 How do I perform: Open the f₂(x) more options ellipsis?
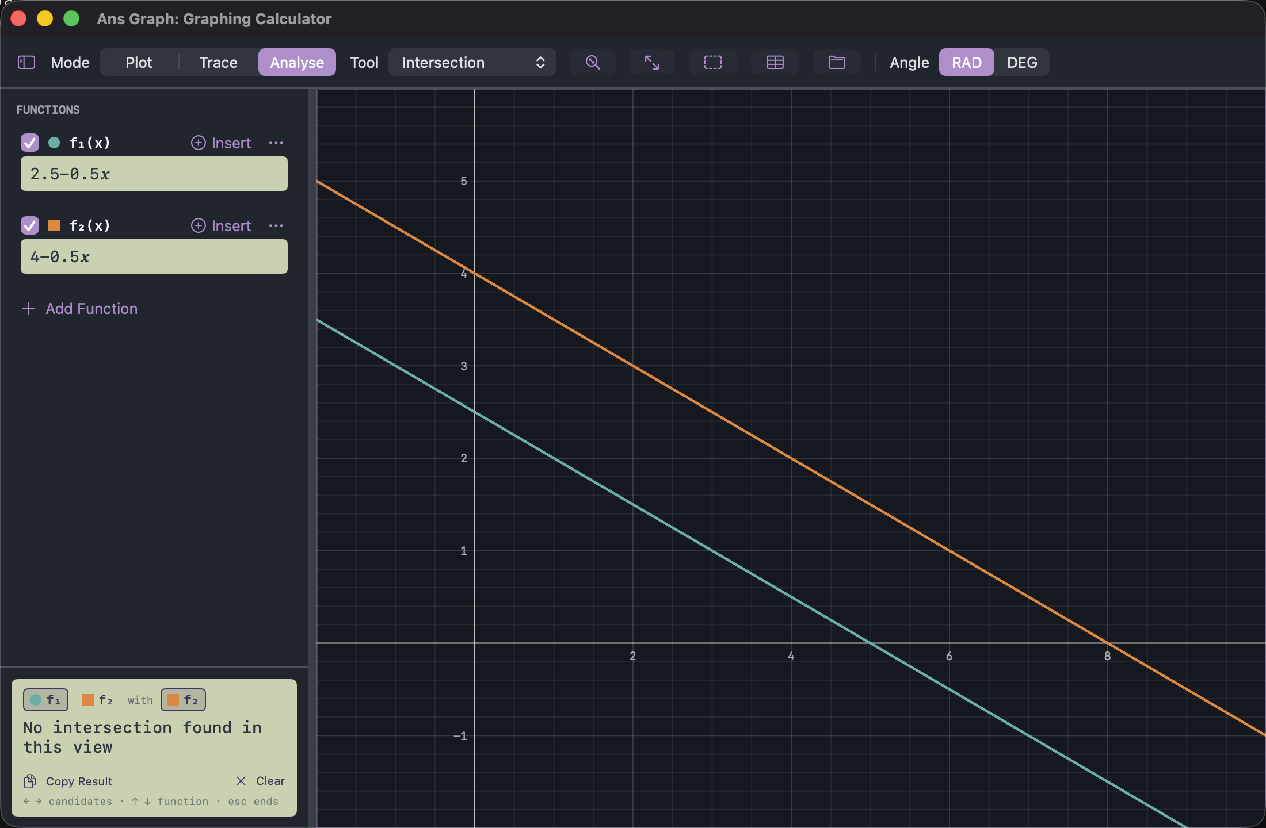(x=276, y=225)
